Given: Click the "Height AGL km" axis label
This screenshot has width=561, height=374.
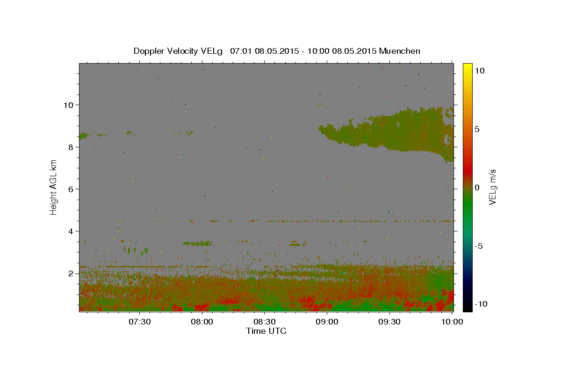Looking at the screenshot, I should (54, 187).
